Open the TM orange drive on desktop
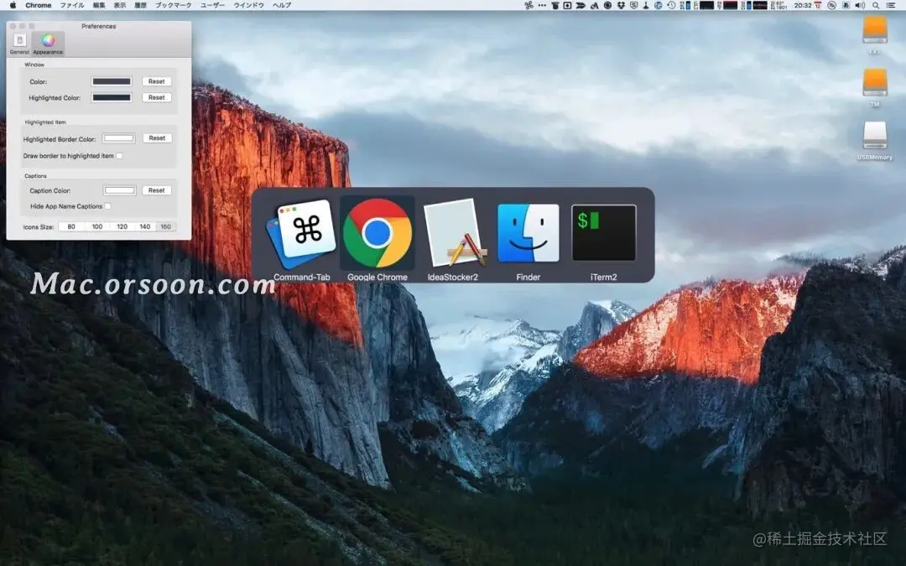This screenshot has width=906, height=566. click(875, 82)
